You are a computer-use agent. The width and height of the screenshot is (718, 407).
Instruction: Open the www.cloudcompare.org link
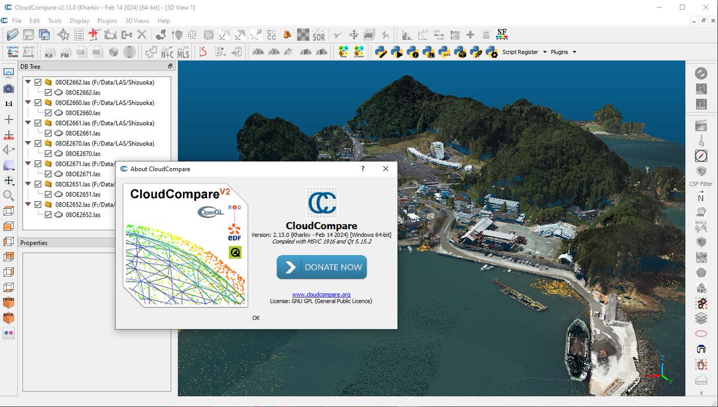[x=321, y=294]
